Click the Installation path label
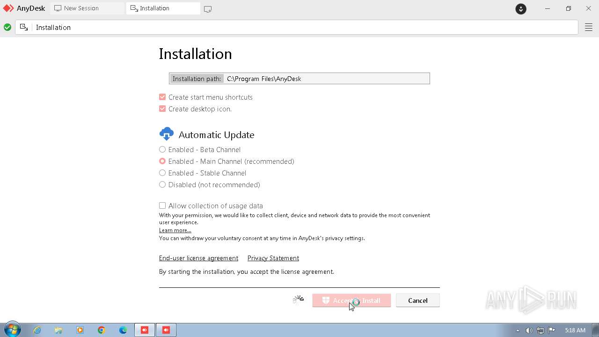This screenshot has width=599, height=337. pos(197,79)
